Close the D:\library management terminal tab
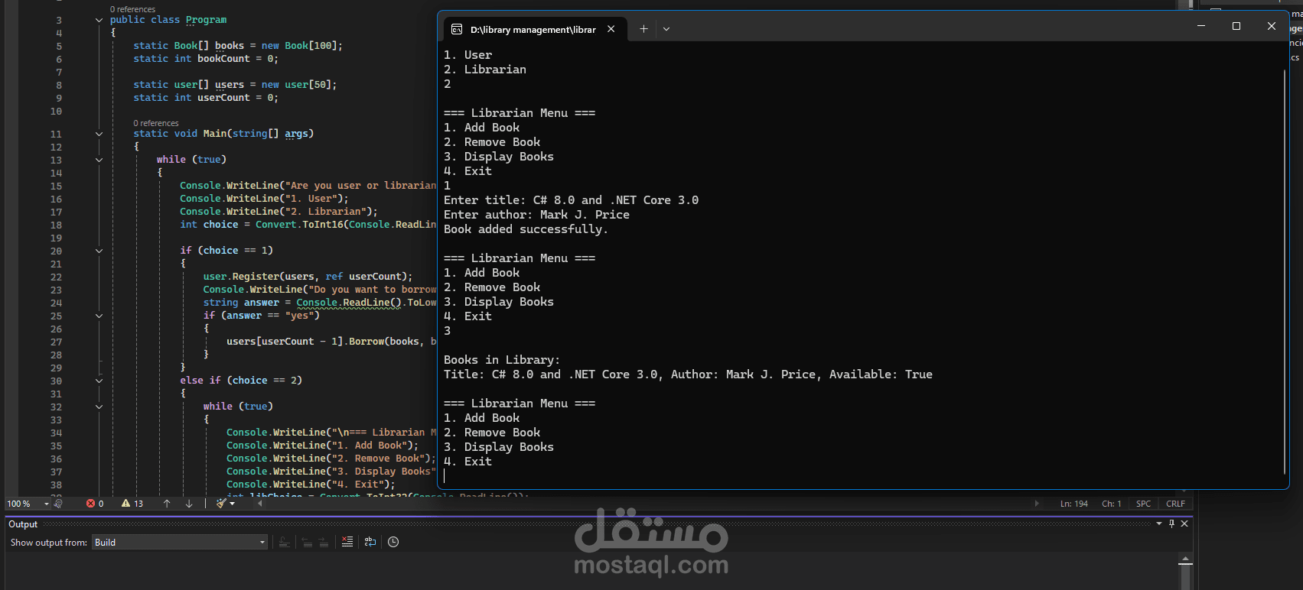1303x590 pixels. [x=611, y=29]
